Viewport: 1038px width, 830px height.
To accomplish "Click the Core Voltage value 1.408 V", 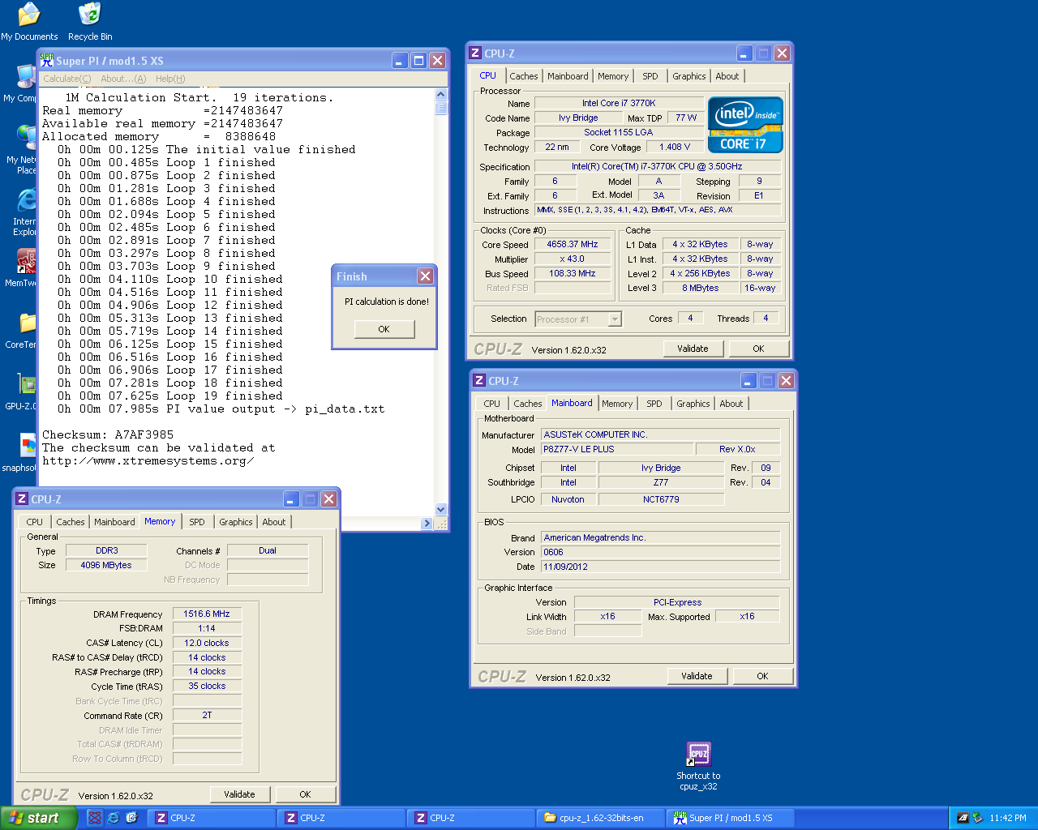I will [675, 147].
